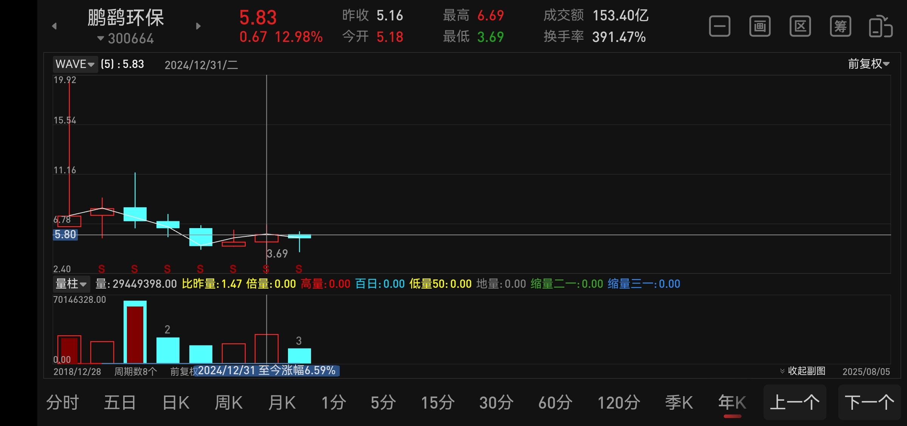
Task: Switch to 五日 tab
Action: [x=120, y=403]
